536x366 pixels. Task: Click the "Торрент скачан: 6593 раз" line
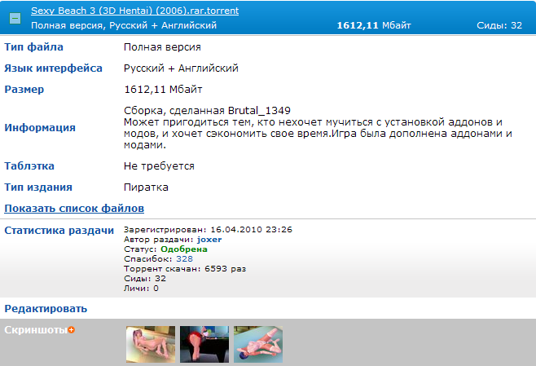click(x=185, y=268)
